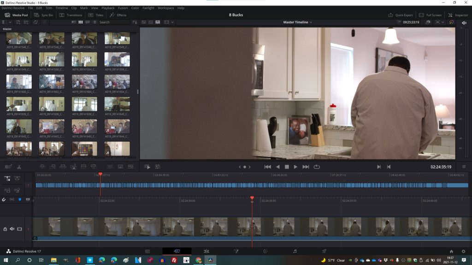
Task: Open the Edit page icon
Action: click(206, 251)
